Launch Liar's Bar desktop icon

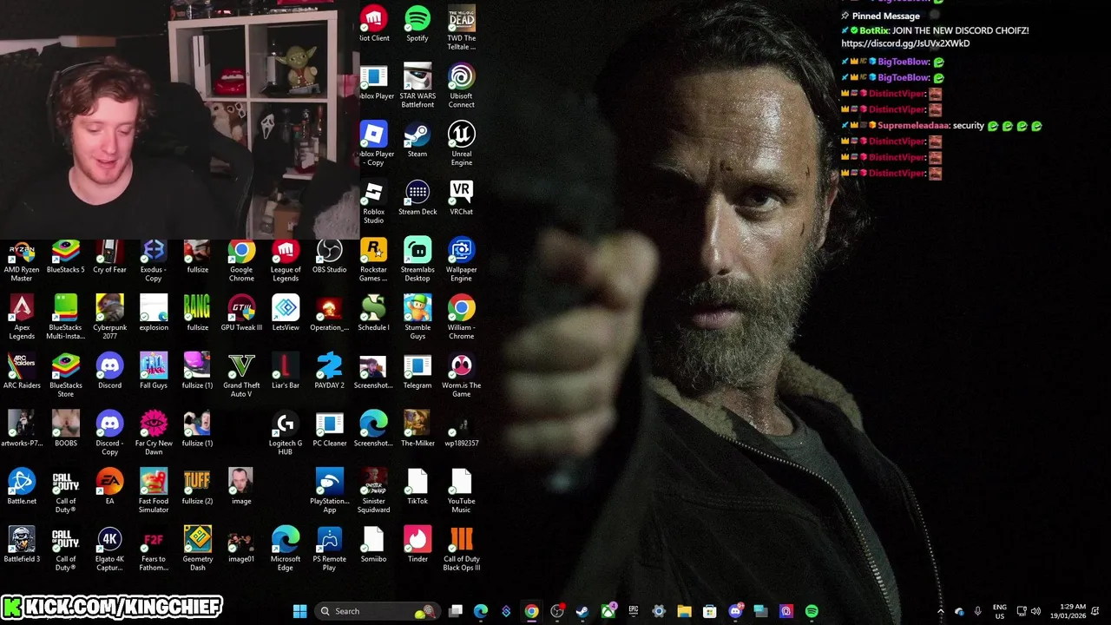(x=286, y=371)
